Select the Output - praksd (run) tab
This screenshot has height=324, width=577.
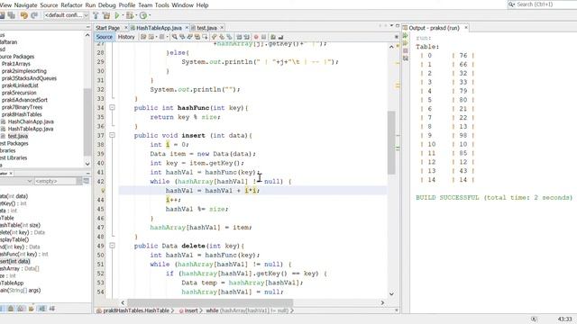pos(435,28)
